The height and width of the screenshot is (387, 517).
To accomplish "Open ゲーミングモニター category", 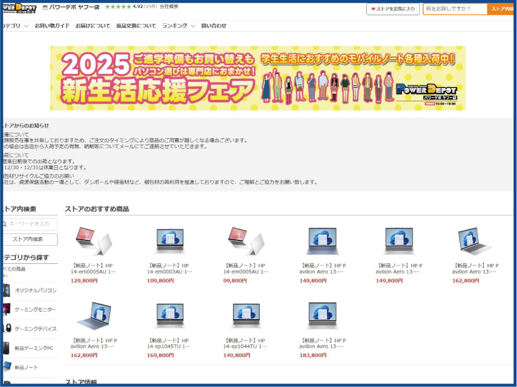I will pos(35,309).
